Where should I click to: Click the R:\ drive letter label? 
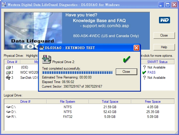coord(14,117)
